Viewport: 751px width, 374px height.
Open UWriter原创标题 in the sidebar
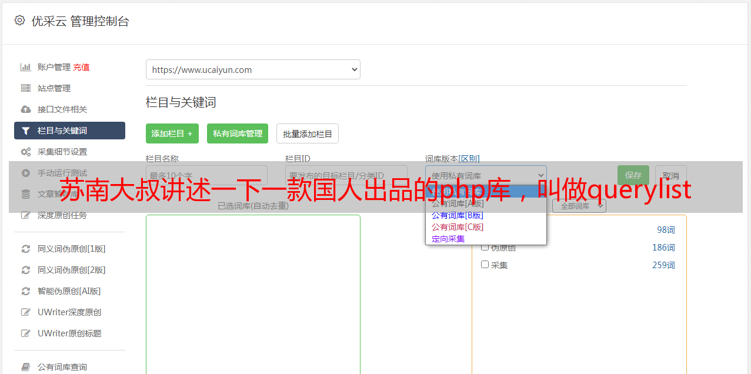click(x=69, y=333)
